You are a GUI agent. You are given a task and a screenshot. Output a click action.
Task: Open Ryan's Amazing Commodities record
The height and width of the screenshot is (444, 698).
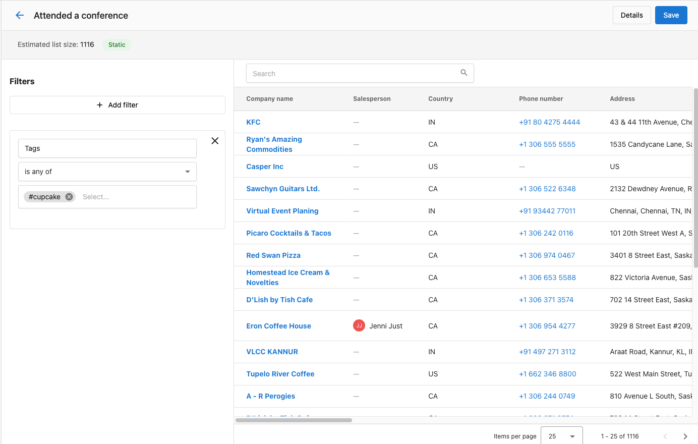[274, 144]
